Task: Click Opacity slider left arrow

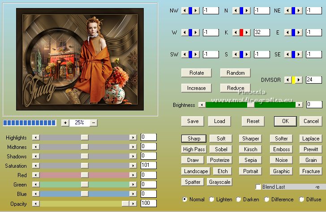Action: (36, 204)
